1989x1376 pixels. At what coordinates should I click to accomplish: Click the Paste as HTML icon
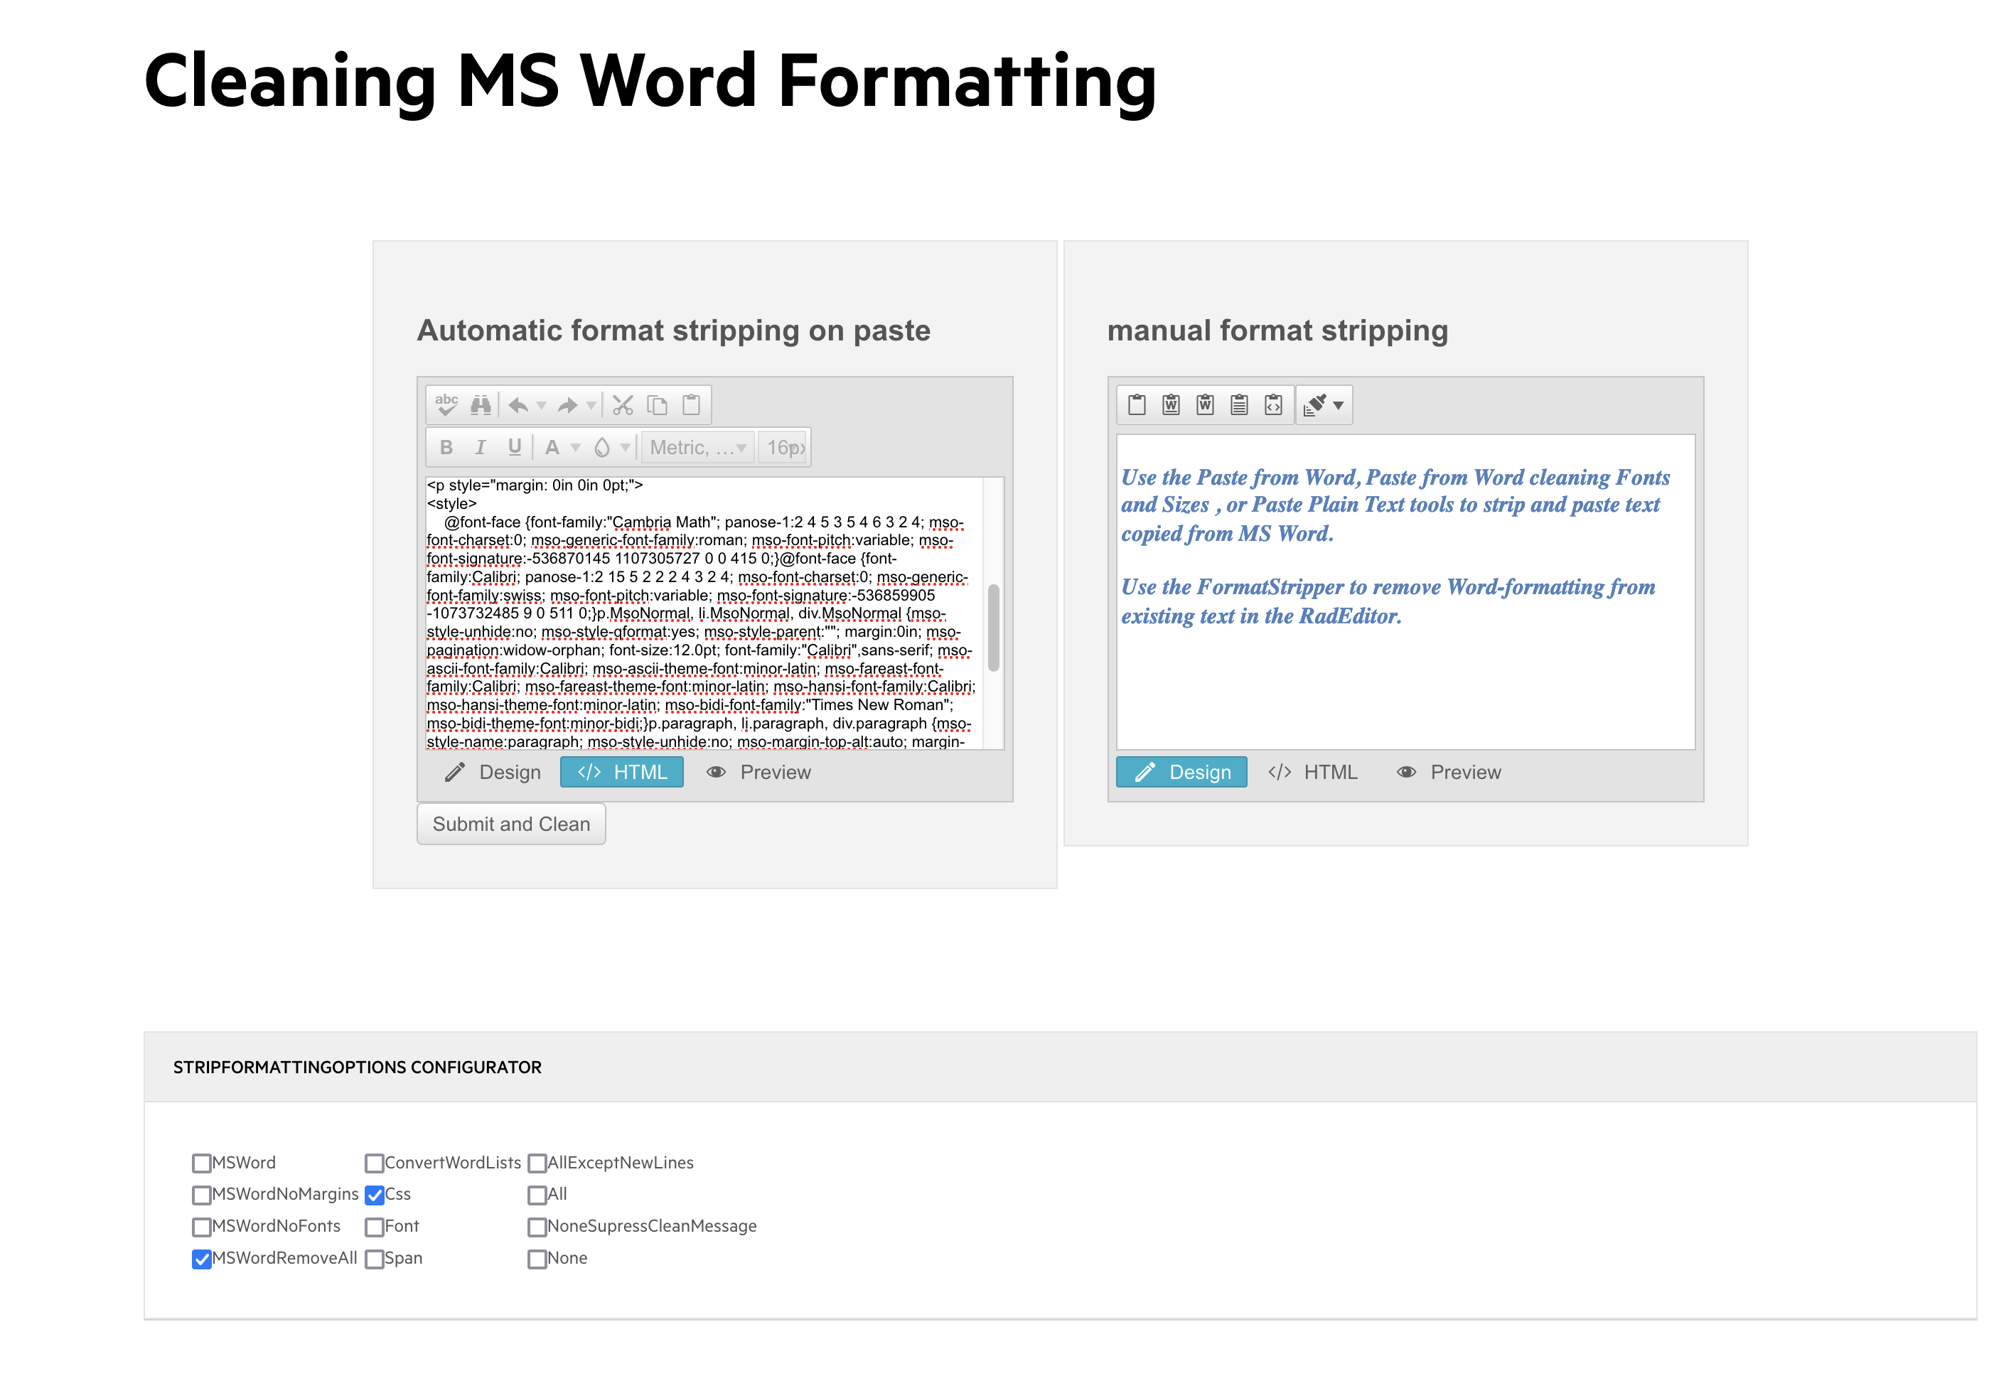[1272, 404]
